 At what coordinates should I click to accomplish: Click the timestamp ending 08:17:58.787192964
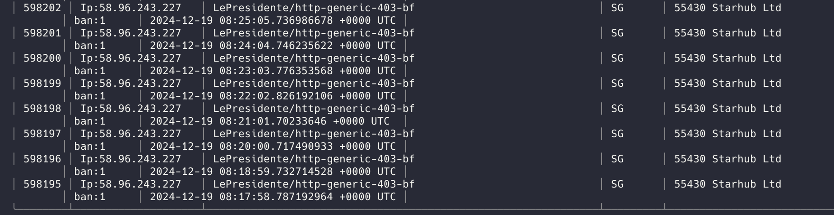[241, 197]
